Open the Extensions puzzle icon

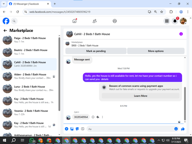pos(171,12)
